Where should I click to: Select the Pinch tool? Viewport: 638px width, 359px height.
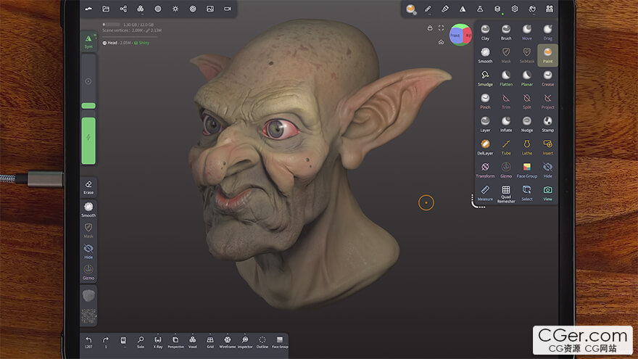click(485, 98)
